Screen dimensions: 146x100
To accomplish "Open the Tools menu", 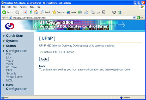I will (x=32, y=7).
